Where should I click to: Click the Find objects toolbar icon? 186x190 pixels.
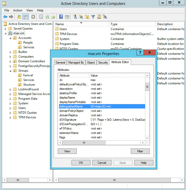tap(99, 17)
